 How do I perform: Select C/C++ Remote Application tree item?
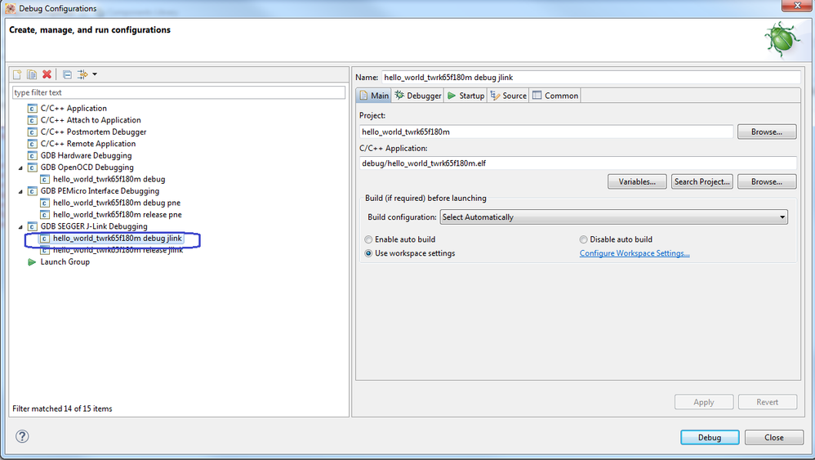[88, 144]
